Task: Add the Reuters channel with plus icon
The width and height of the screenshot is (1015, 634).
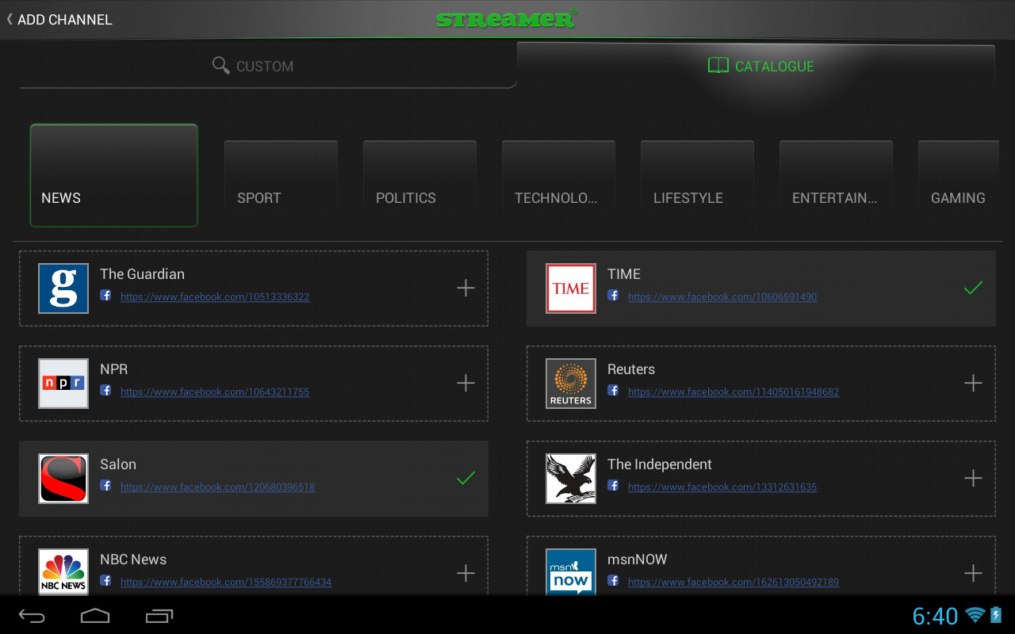Action: [x=973, y=384]
